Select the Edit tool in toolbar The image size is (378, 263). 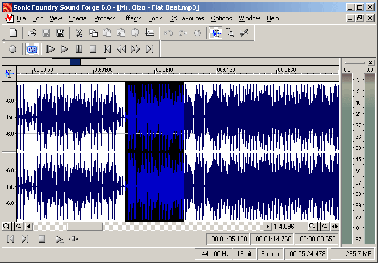216,33
